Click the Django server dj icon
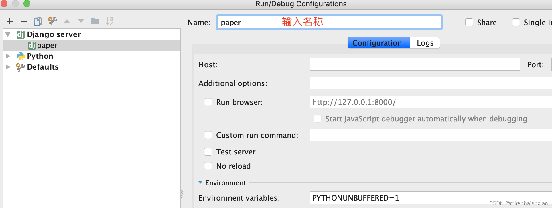The height and width of the screenshot is (208, 552). pos(21,34)
